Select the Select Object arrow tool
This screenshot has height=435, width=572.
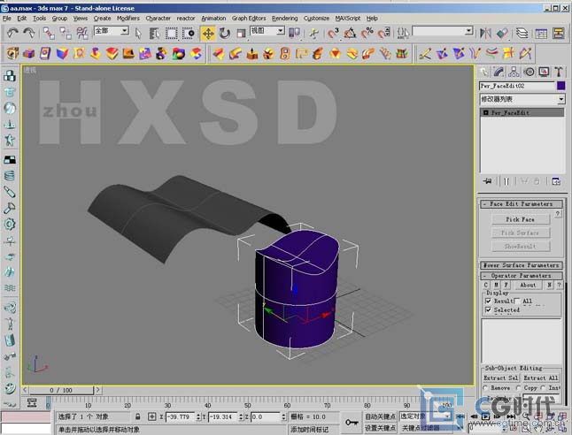tap(138, 33)
